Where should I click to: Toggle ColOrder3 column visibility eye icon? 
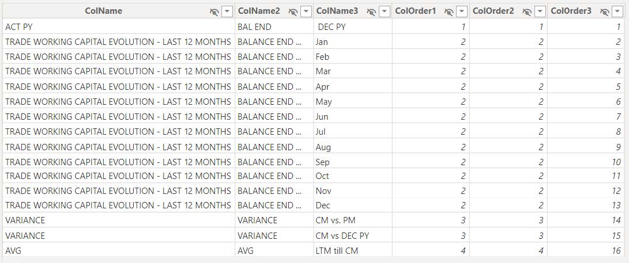point(604,11)
